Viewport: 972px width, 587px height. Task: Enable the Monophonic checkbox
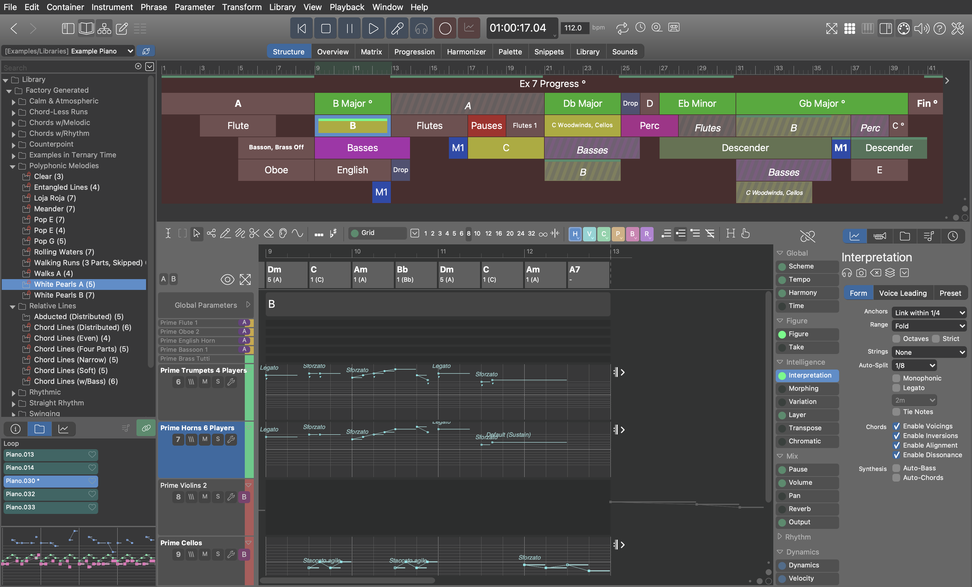click(896, 378)
